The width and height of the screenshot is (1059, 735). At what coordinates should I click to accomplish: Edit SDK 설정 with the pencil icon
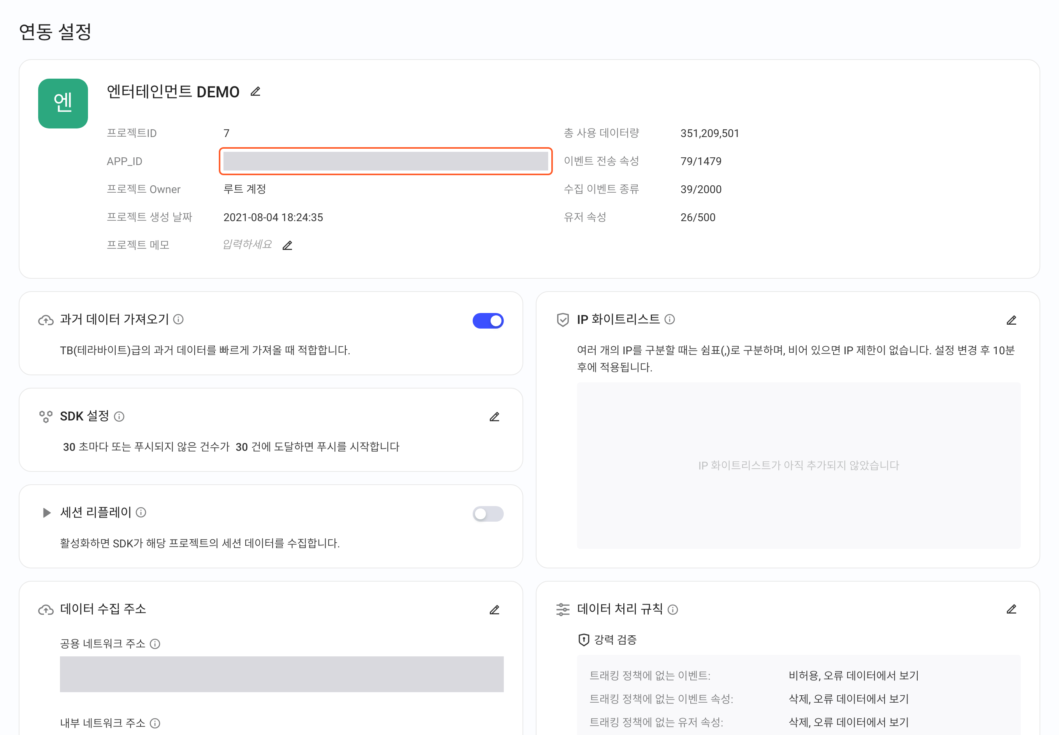(494, 417)
